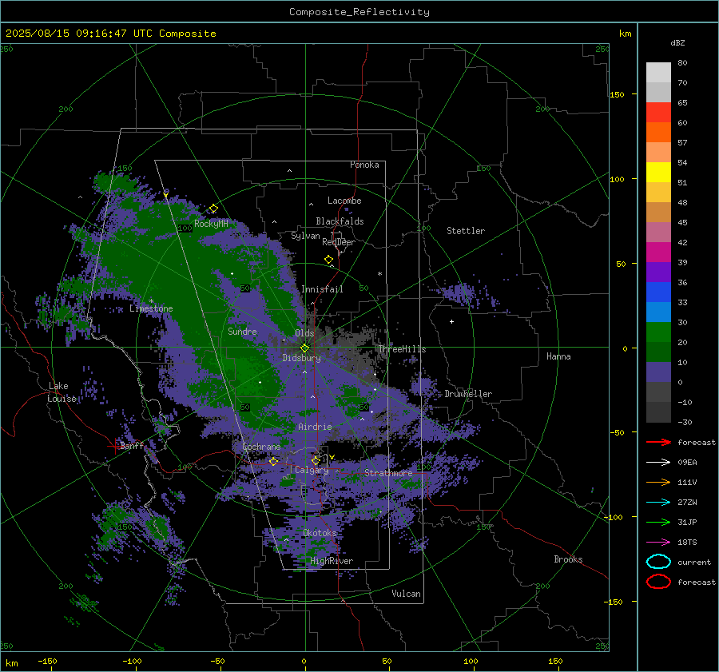719x672 pixels.
Task: Click the HighRiver city label
Action: tap(331, 561)
